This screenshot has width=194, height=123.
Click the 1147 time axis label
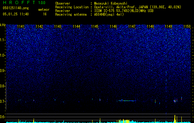point(132,26)
